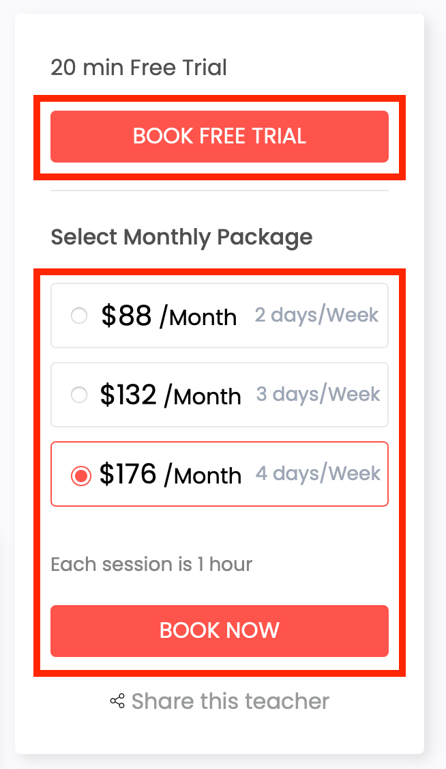Click the BOOK FREE TRIAL button
Screen dimensions: 446x769
(219, 137)
